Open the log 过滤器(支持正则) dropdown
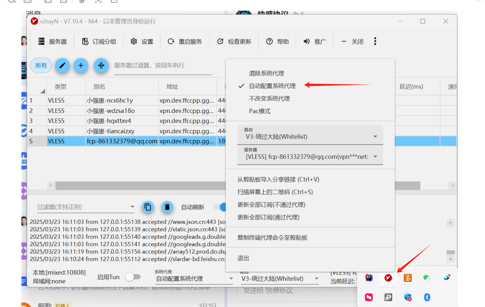Viewport: 485px width, 307px height. tap(86, 207)
